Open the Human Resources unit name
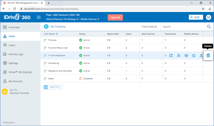Viewport: 214px width, 126px height. 58,48
